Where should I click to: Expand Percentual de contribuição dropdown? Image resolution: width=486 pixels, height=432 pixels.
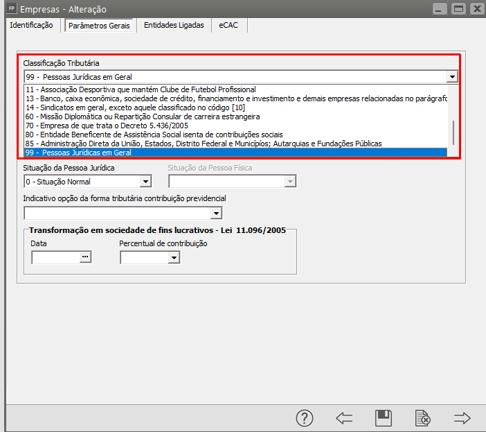[174, 257]
